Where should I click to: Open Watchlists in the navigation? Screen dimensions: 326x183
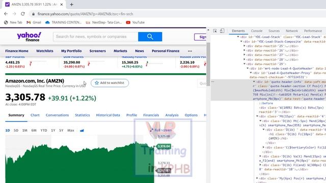click(x=45, y=51)
